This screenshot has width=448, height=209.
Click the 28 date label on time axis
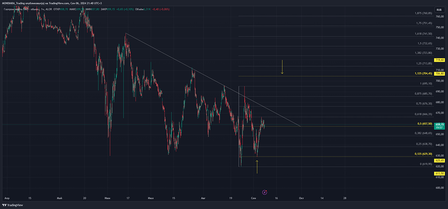(x=345, y=198)
